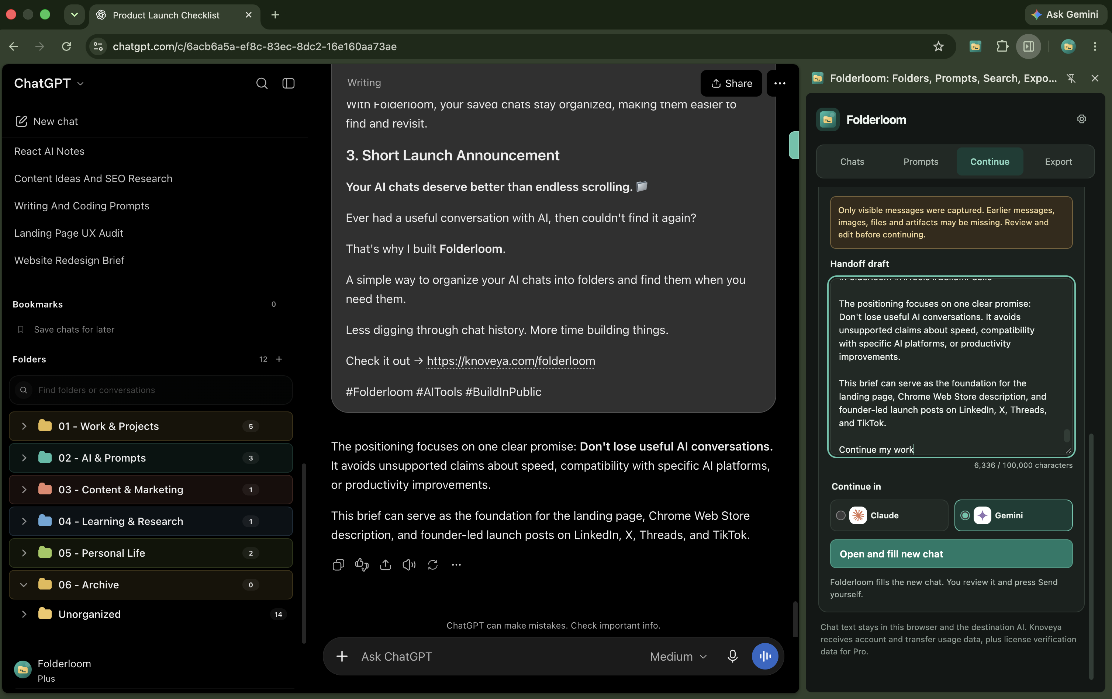Switch to the Chats tab
The image size is (1112, 699).
click(852, 161)
